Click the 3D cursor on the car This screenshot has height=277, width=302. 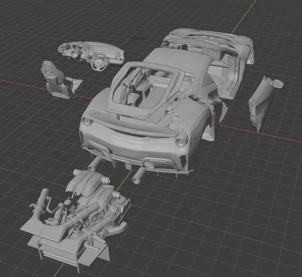[x=172, y=115]
